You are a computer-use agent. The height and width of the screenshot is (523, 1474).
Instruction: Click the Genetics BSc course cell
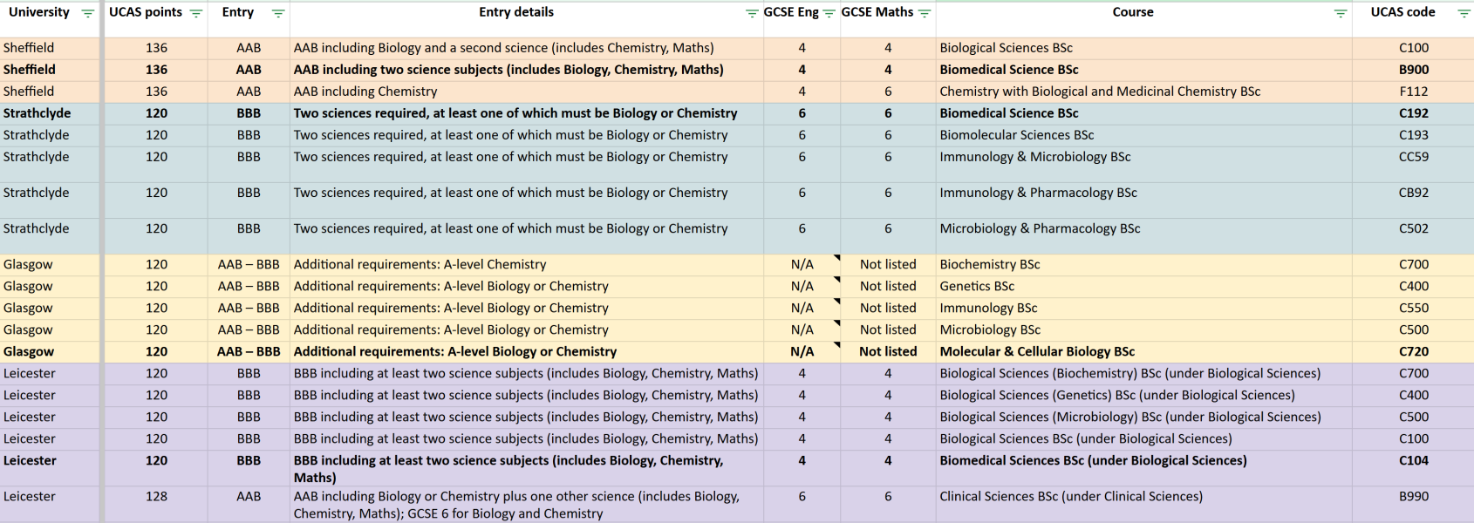click(1143, 286)
